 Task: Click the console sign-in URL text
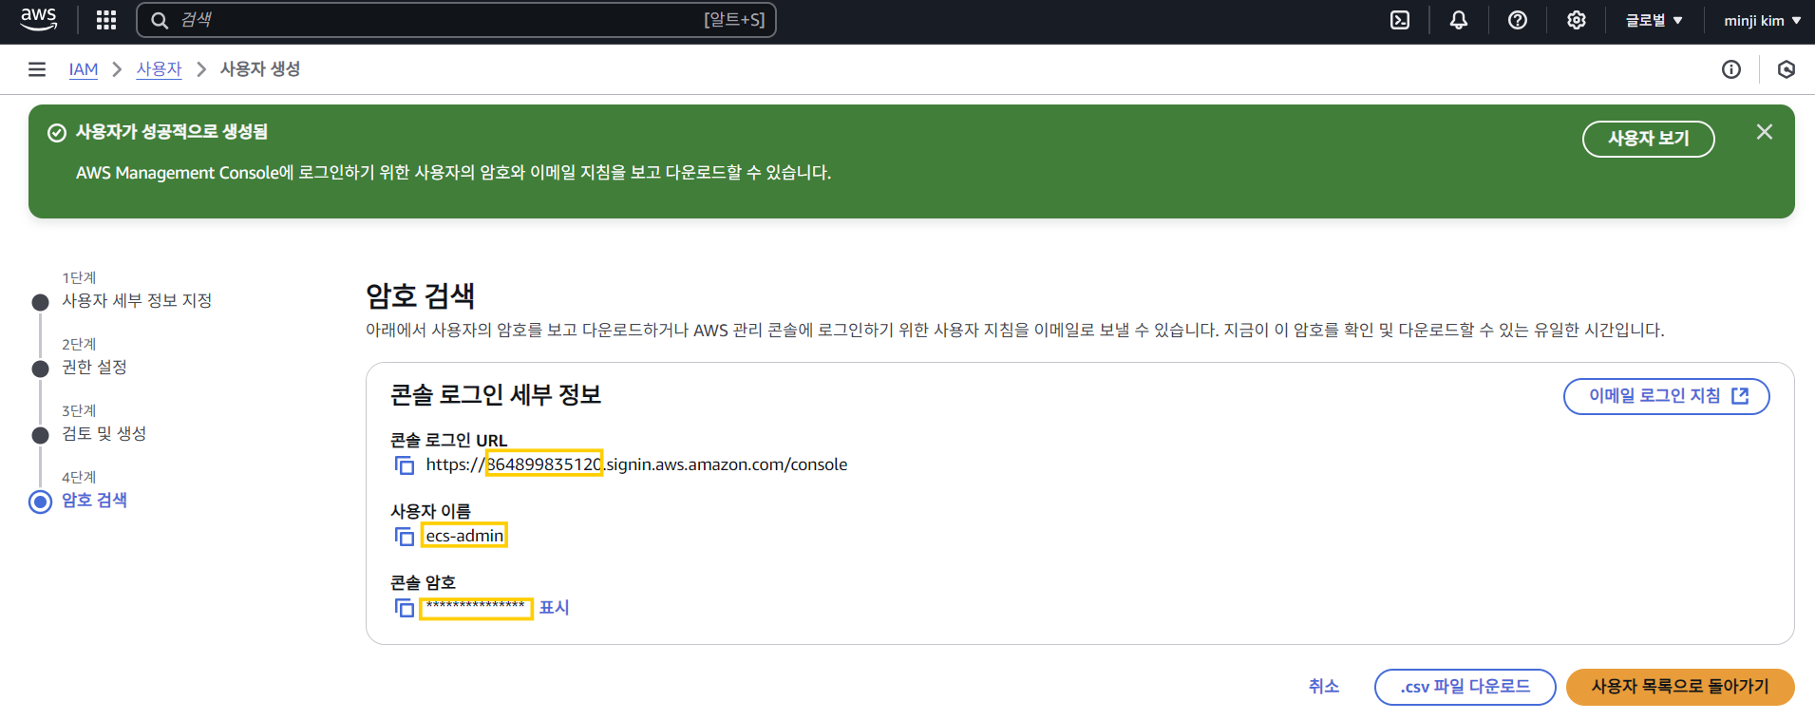(636, 464)
